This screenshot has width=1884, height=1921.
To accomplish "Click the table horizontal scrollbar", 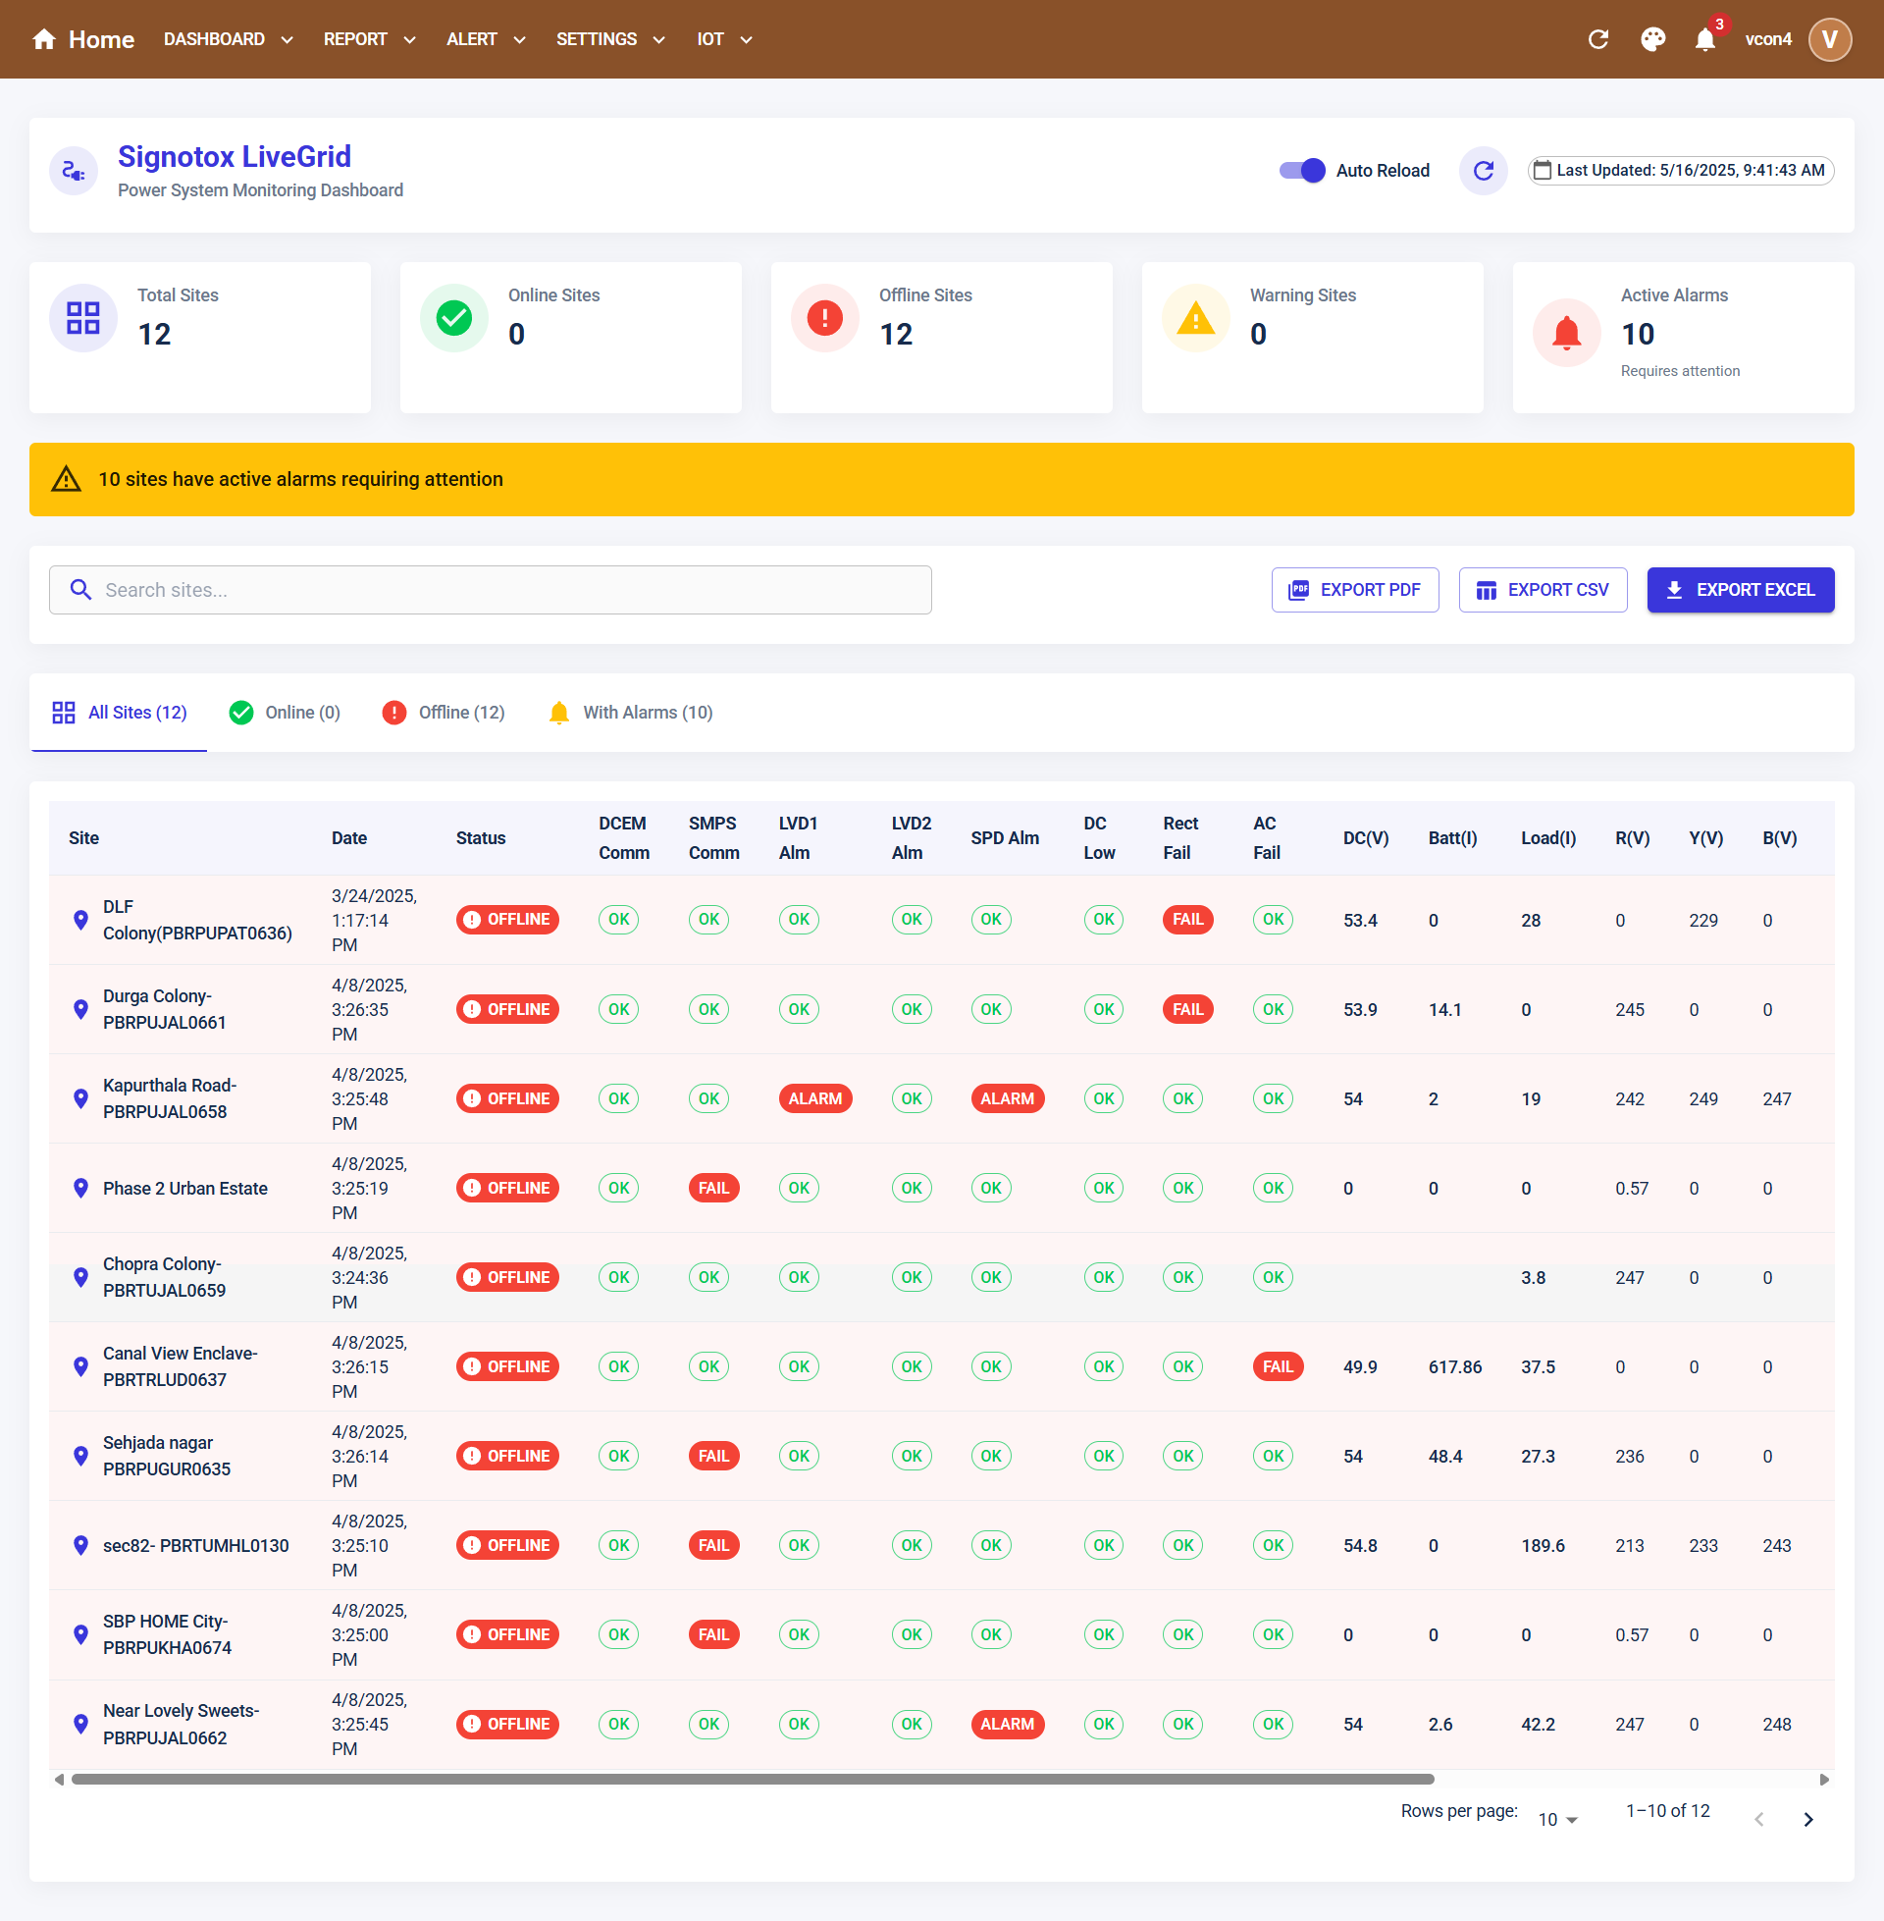I will (x=752, y=1780).
